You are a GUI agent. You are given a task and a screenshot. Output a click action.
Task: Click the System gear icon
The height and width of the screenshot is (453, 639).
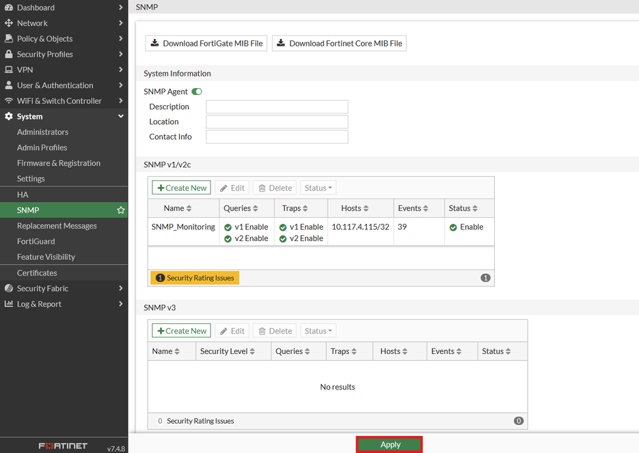tap(9, 116)
